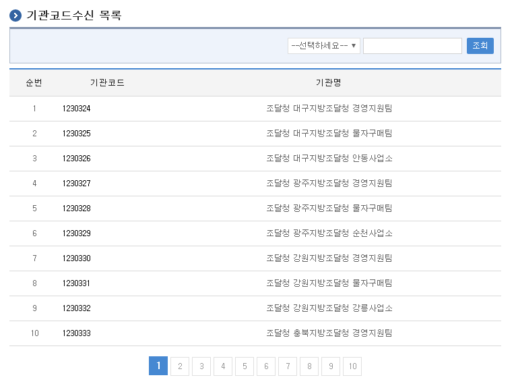The width and height of the screenshot is (514, 386).
Task: Open the --선택하세요-- search type dropdown
Action: point(323,46)
